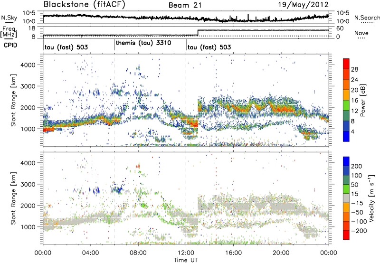Click the blue bottom segment of the Power color bar

tap(346, 136)
